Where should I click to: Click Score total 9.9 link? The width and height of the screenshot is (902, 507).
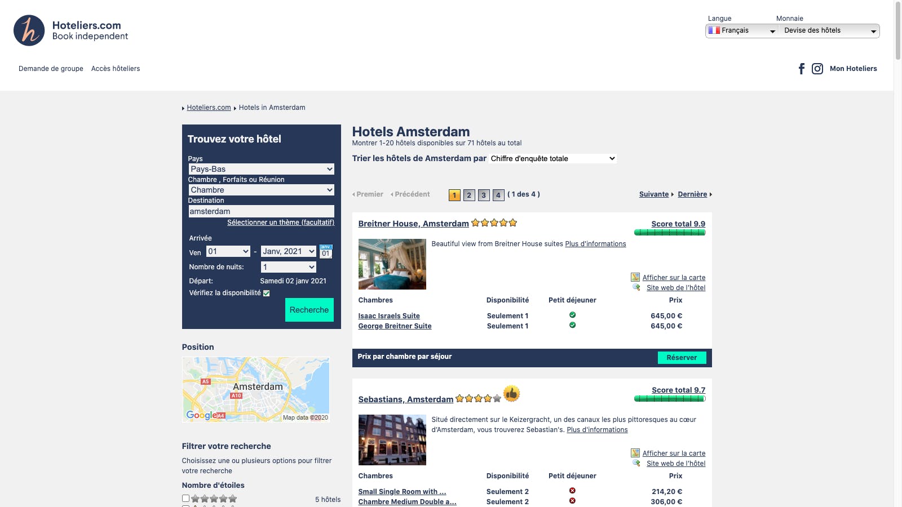pos(678,224)
